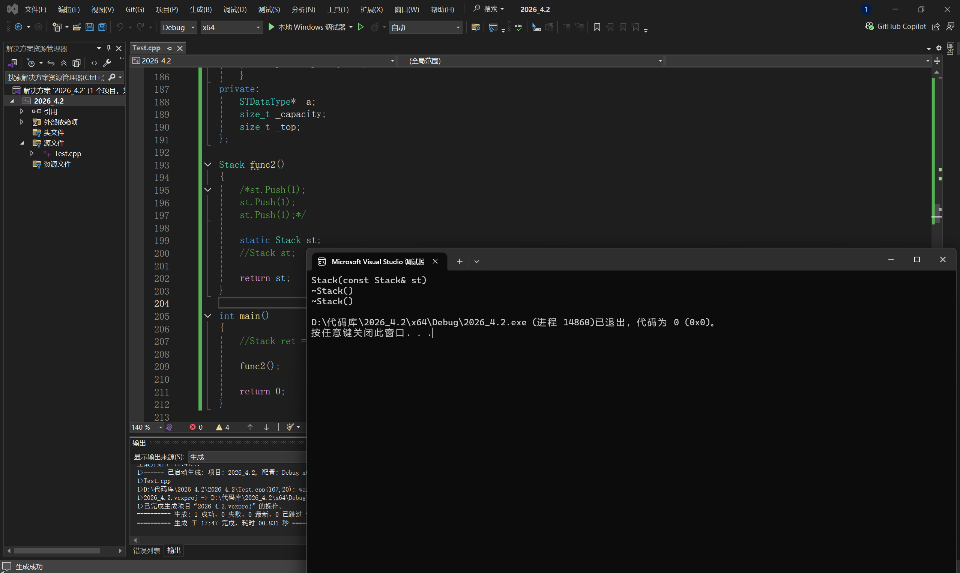The image size is (960, 573).
Task: Click the notifications badge showing 1
Action: (866, 9)
